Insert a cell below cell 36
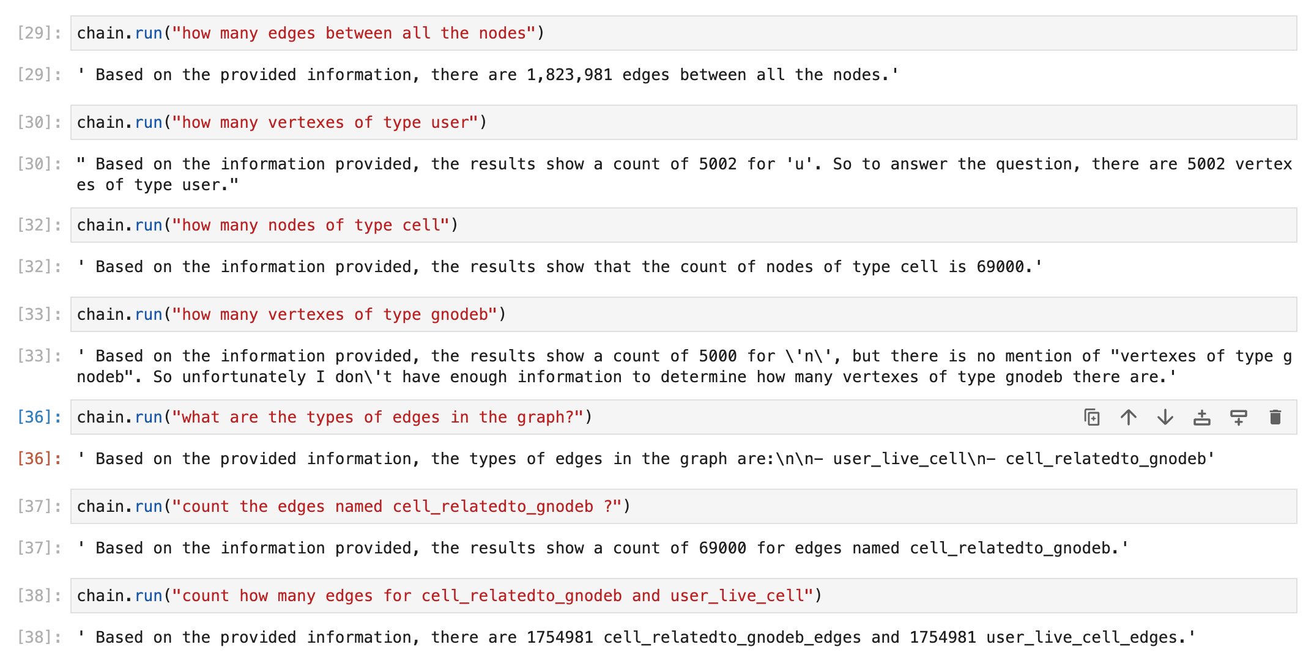The width and height of the screenshot is (1314, 658). (1239, 417)
